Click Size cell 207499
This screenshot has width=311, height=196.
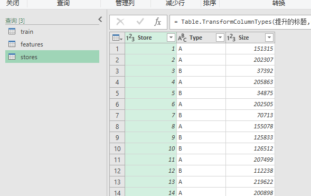coord(250,160)
